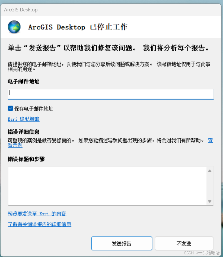Click in the 错误标题和步骤 text area
The width and height of the screenshot is (223, 257).
point(107,186)
